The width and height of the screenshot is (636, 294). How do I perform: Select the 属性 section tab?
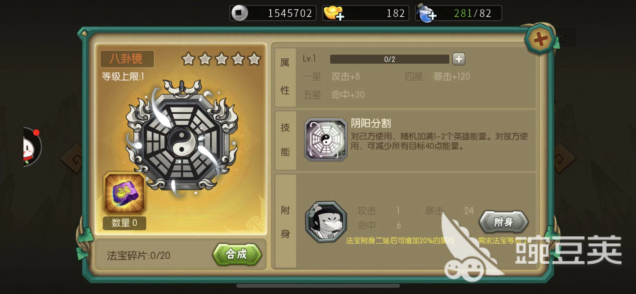coord(285,77)
